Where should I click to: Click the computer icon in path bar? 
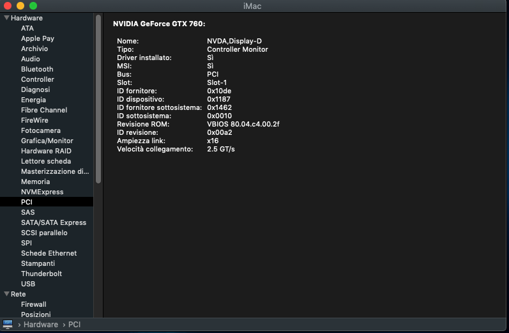[x=8, y=324]
